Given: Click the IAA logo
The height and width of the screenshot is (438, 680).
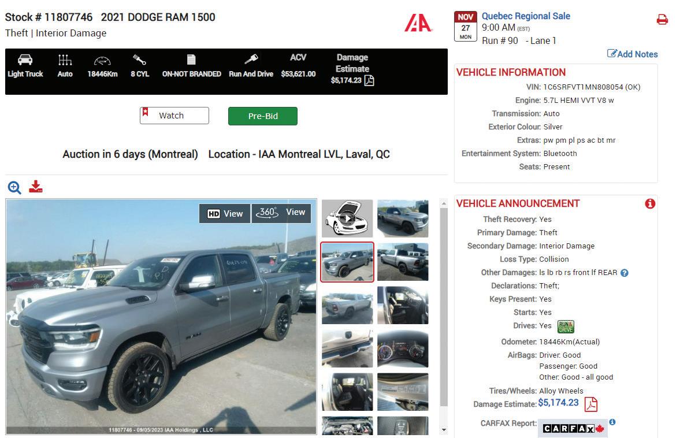Looking at the screenshot, I should [x=418, y=23].
